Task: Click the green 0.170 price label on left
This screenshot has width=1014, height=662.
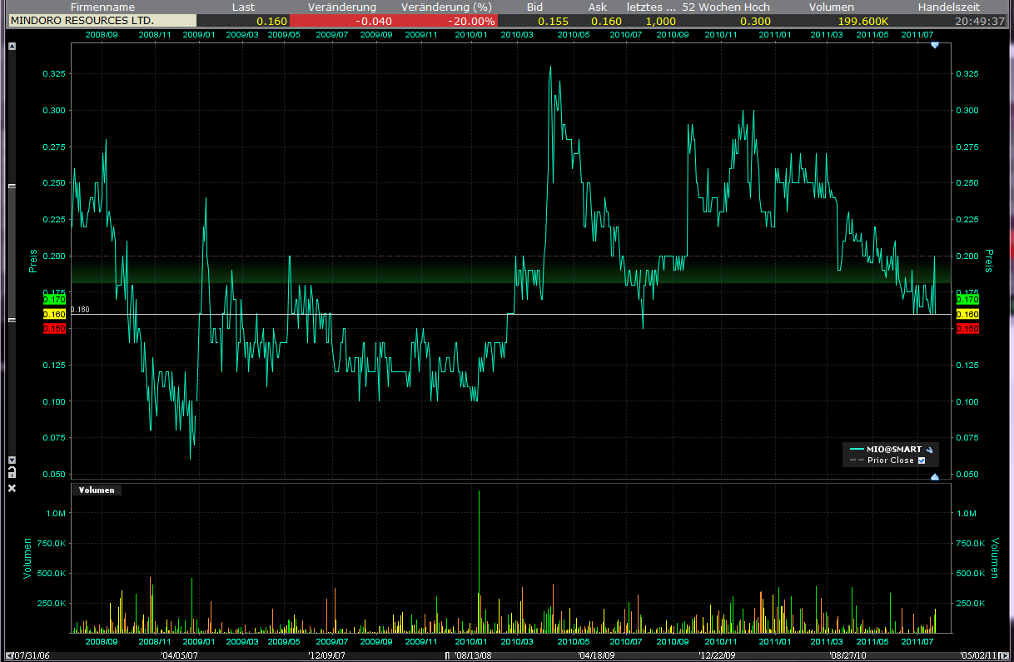Action: coord(53,299)
